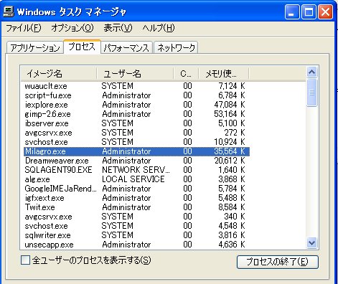
Task: Click the LOCAL SERVICE user name cell
Action: tap(133, 179)
